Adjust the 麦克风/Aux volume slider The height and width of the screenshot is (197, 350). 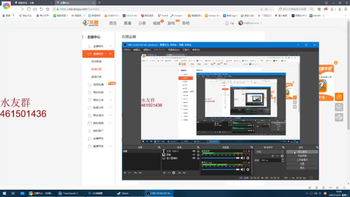coord(220,169)
